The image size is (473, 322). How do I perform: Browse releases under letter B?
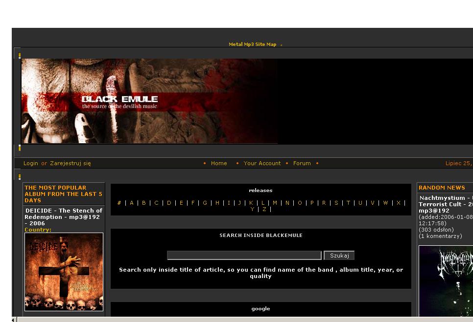(x=144, y=203)
